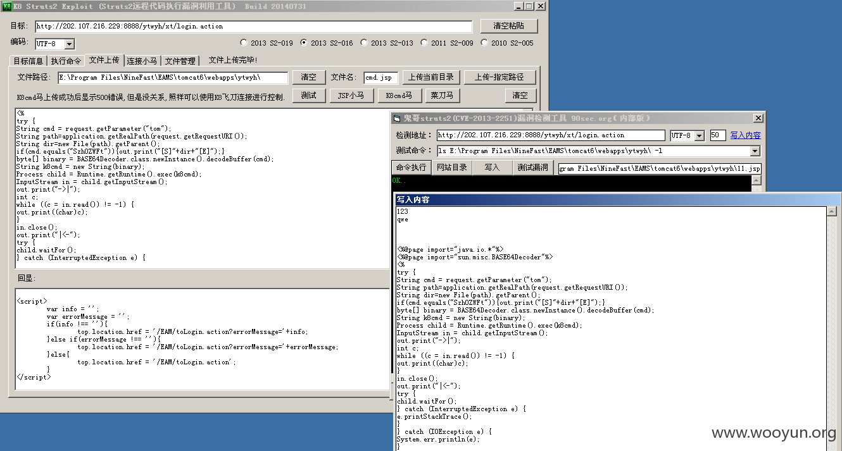Click the black OK.. output console

pyautogui.click(x=572, y=183)
